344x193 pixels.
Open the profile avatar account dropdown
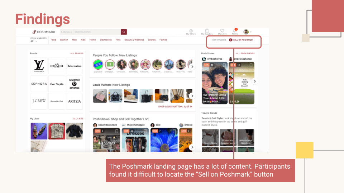point(247,32)
